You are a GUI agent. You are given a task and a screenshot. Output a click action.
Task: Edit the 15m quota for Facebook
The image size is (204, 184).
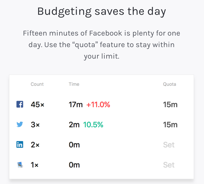pos(170,104)
